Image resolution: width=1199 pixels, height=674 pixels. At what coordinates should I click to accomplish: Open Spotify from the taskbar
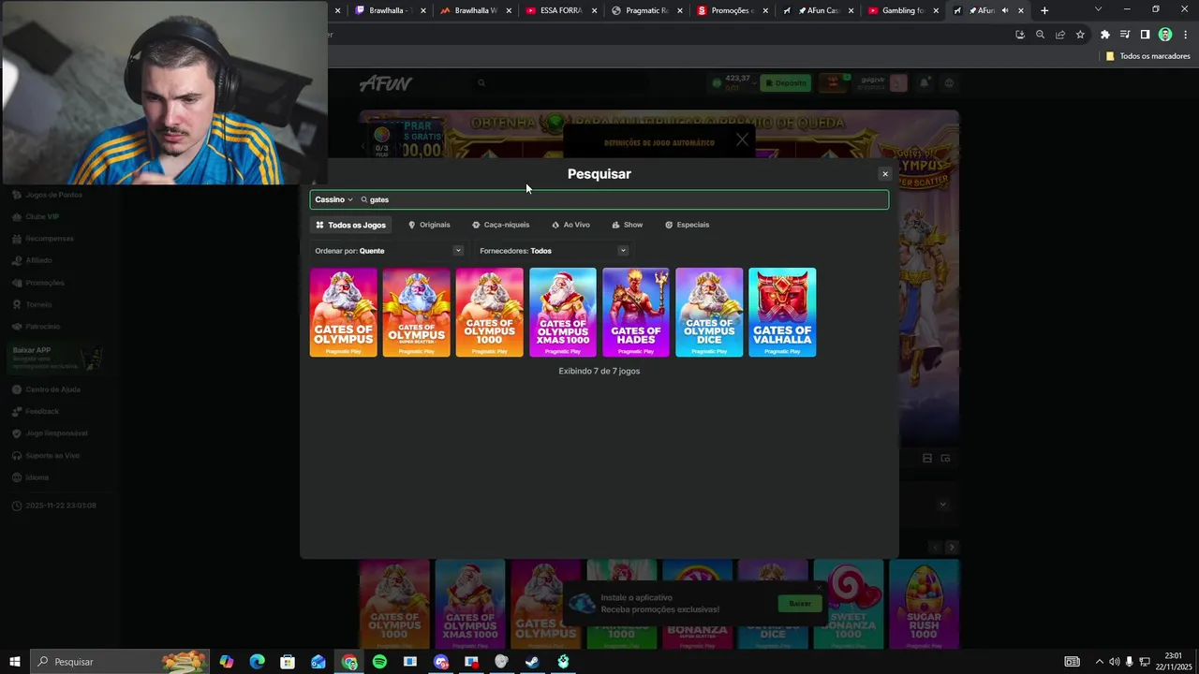click(x=379, y=662)
